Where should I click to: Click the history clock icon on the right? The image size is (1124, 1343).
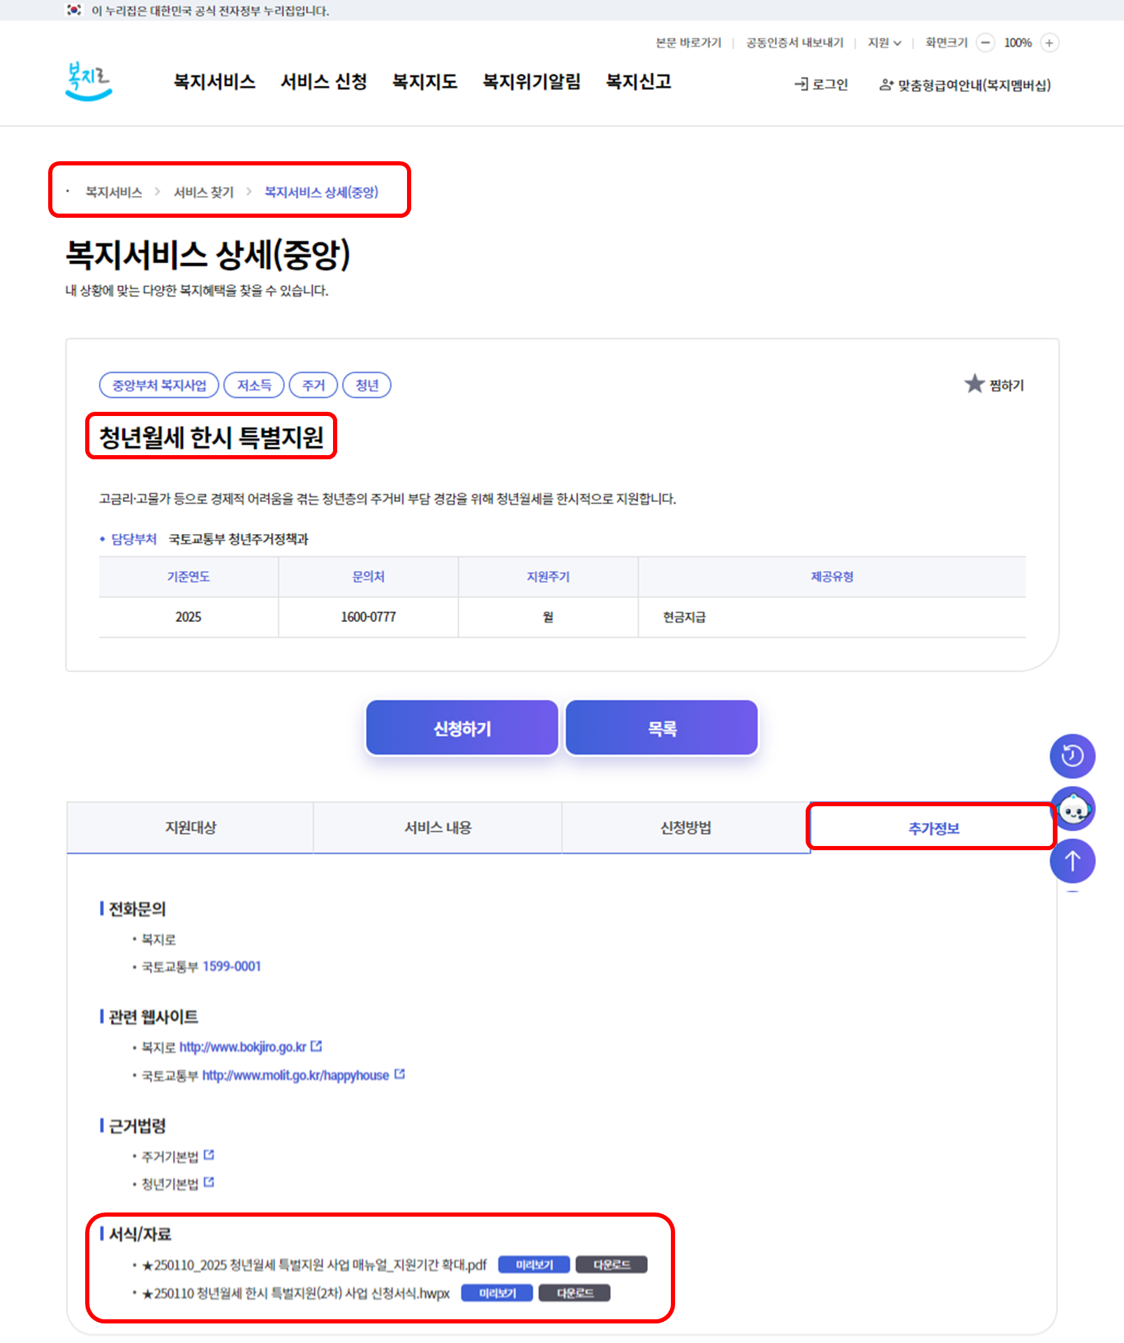coord(1072,756)
